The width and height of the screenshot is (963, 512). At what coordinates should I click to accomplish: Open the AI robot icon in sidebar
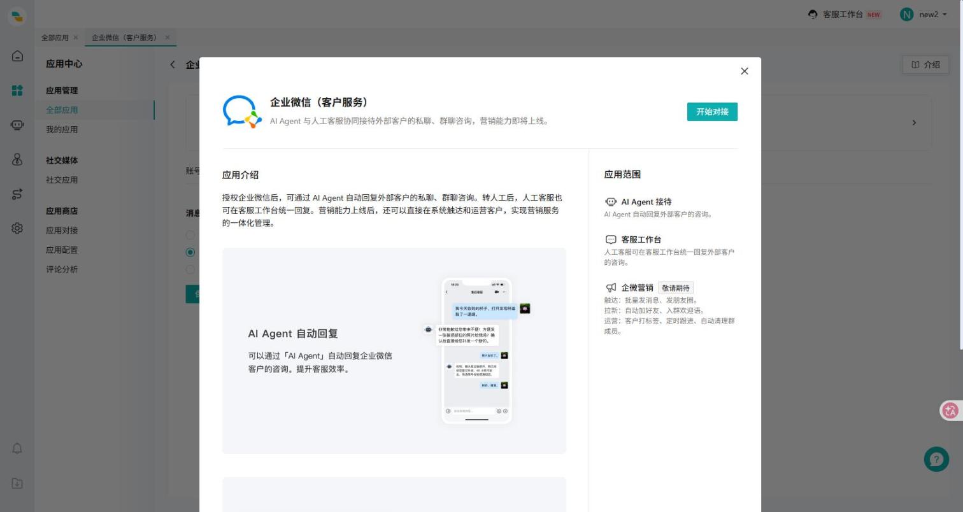[x=17, y=125]
